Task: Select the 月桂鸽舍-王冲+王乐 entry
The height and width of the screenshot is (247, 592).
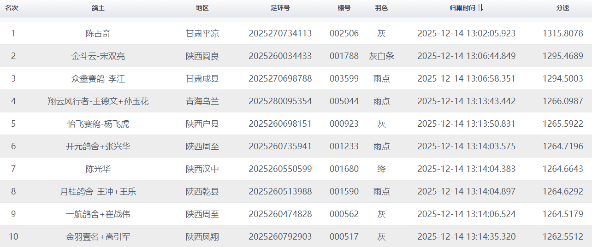Action: pyautogui.click(x=98, y=192)
